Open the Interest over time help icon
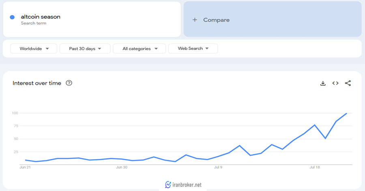Viewport: 365px width, 191px height. pyautogui.click(x=69, y=83)
